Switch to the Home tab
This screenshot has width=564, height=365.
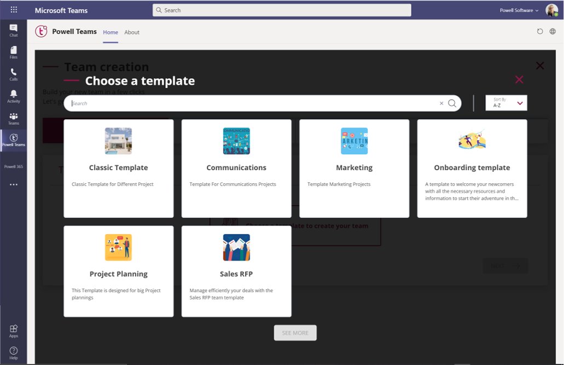tap(111, 32)
